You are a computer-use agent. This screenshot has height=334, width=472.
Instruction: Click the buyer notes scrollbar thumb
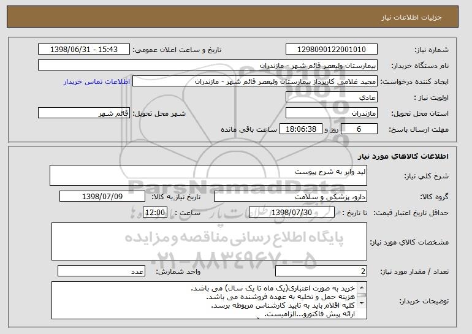362,295
